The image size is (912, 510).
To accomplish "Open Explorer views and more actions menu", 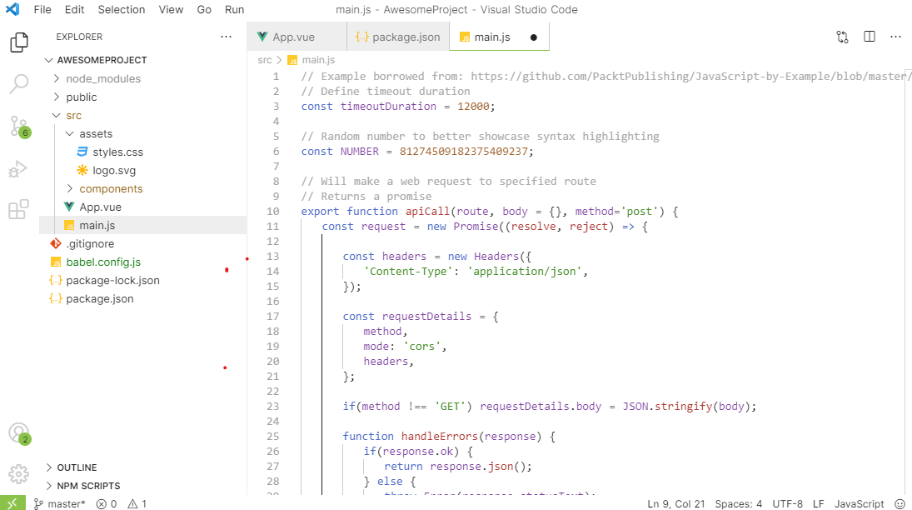I will [227, 37].
